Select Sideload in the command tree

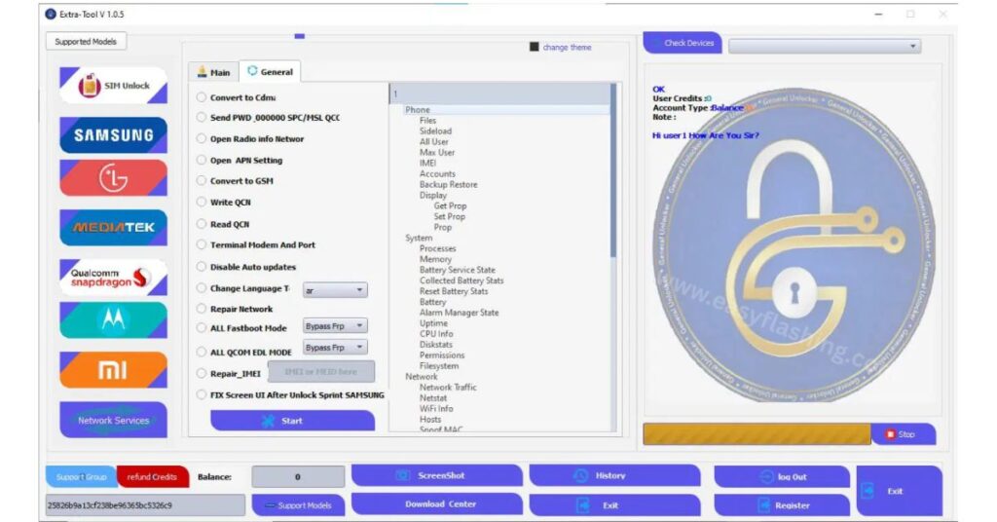(435, 130)
